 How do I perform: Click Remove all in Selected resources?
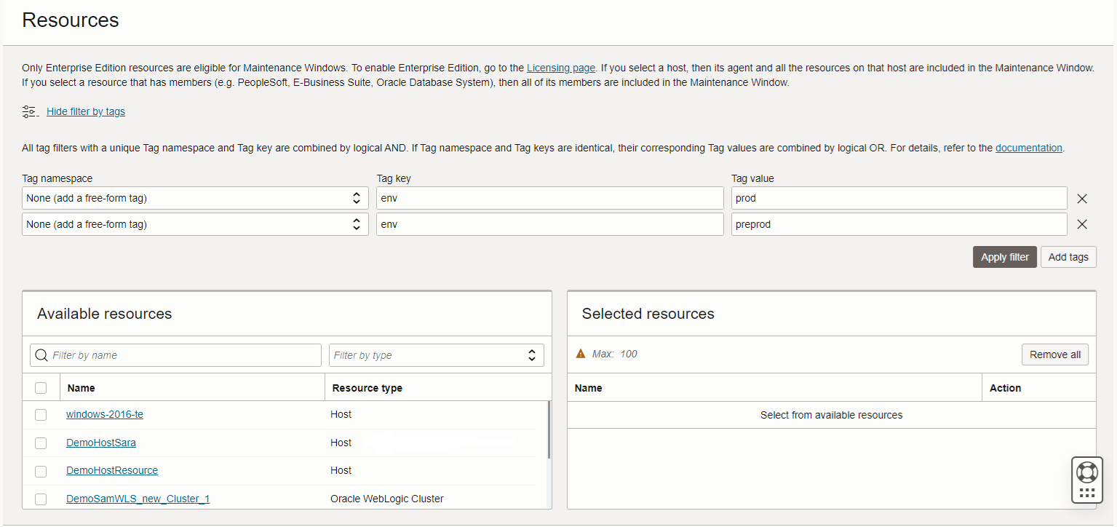(x=1055, y=354)
